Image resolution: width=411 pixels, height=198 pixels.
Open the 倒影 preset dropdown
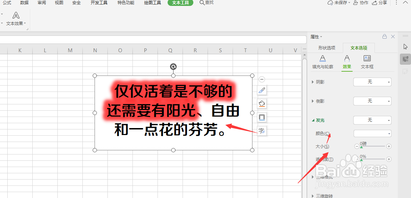pos(372,101)
